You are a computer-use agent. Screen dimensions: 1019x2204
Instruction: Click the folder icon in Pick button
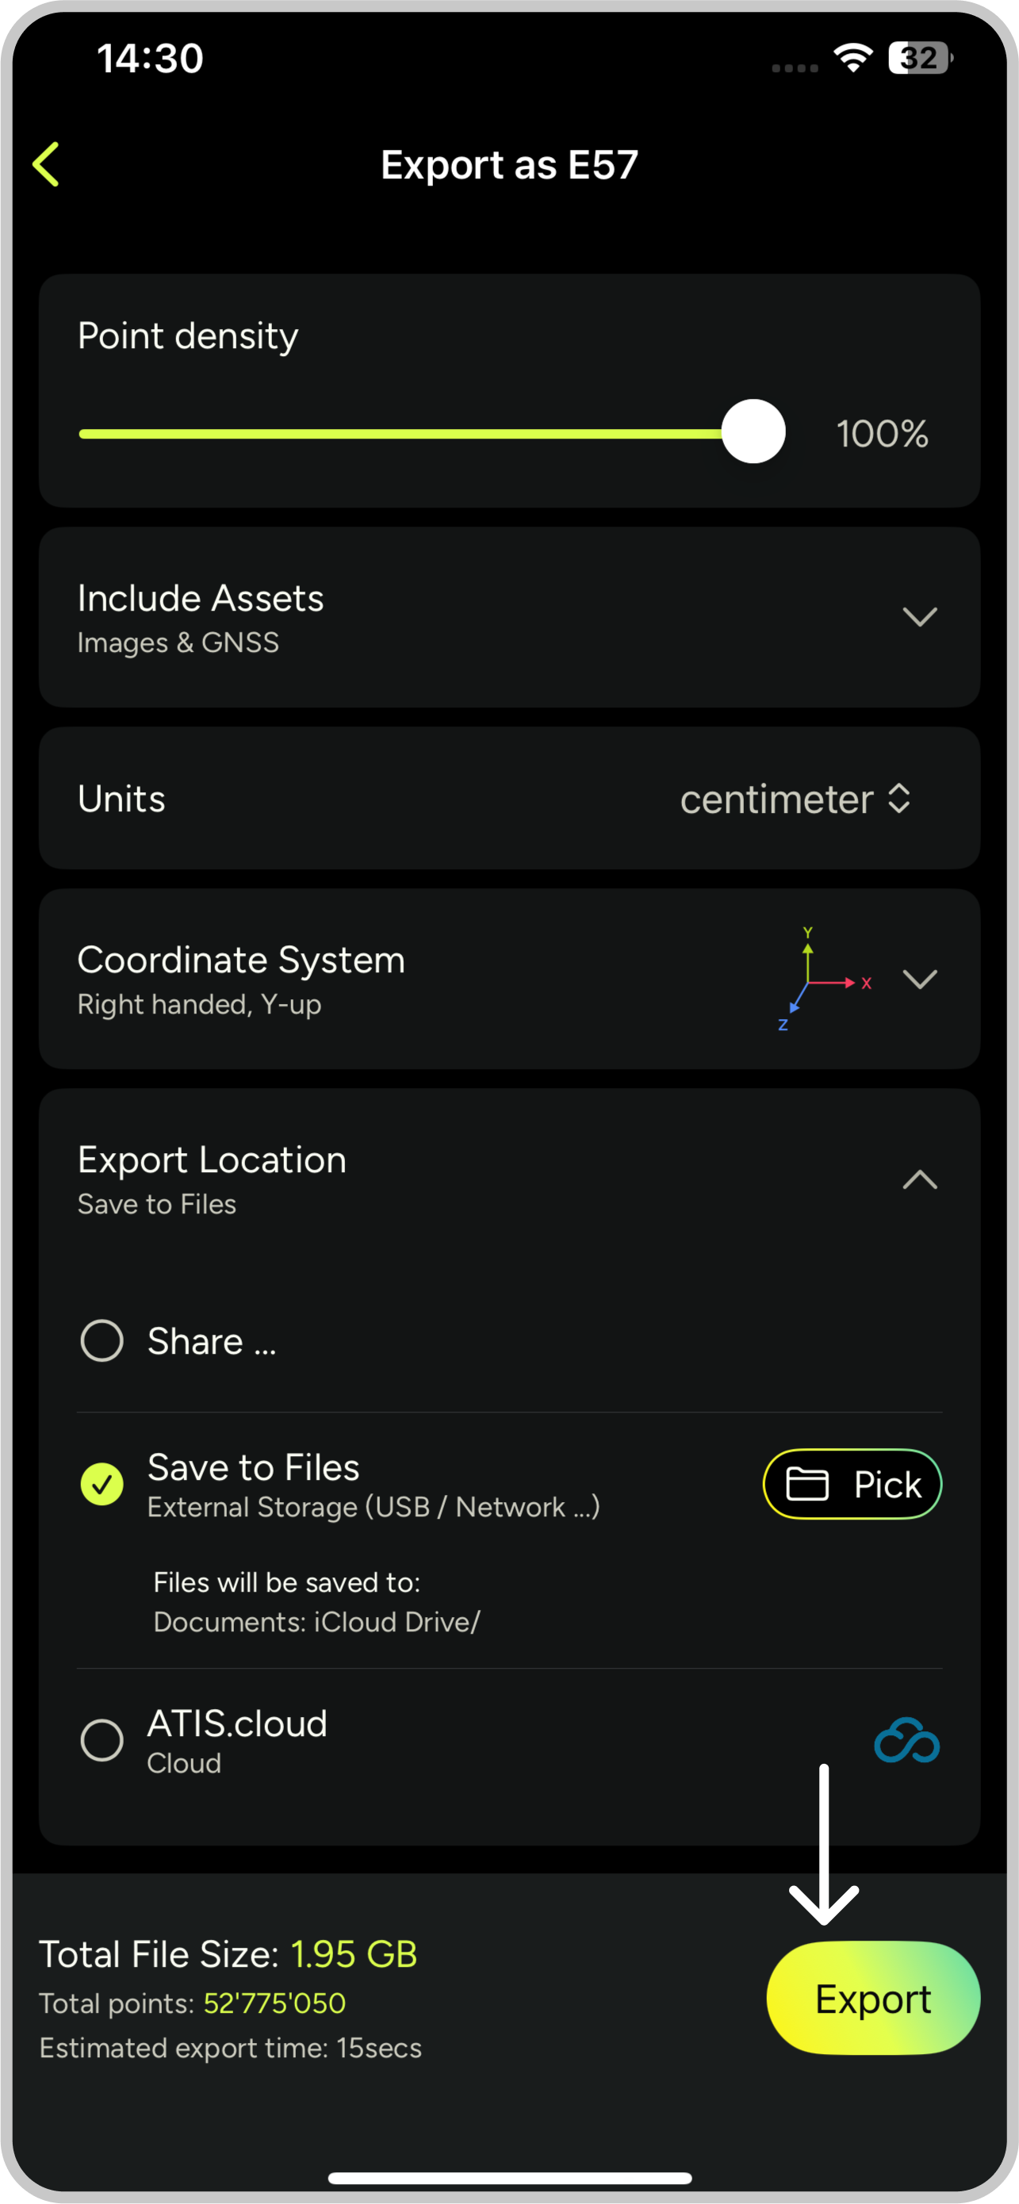(x=806, y=1484)
